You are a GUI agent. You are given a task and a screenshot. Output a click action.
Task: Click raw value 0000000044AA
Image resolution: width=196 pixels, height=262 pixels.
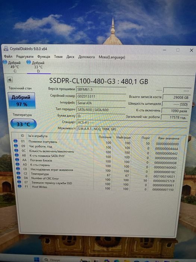pyautogui.click(x=167, y=149)
